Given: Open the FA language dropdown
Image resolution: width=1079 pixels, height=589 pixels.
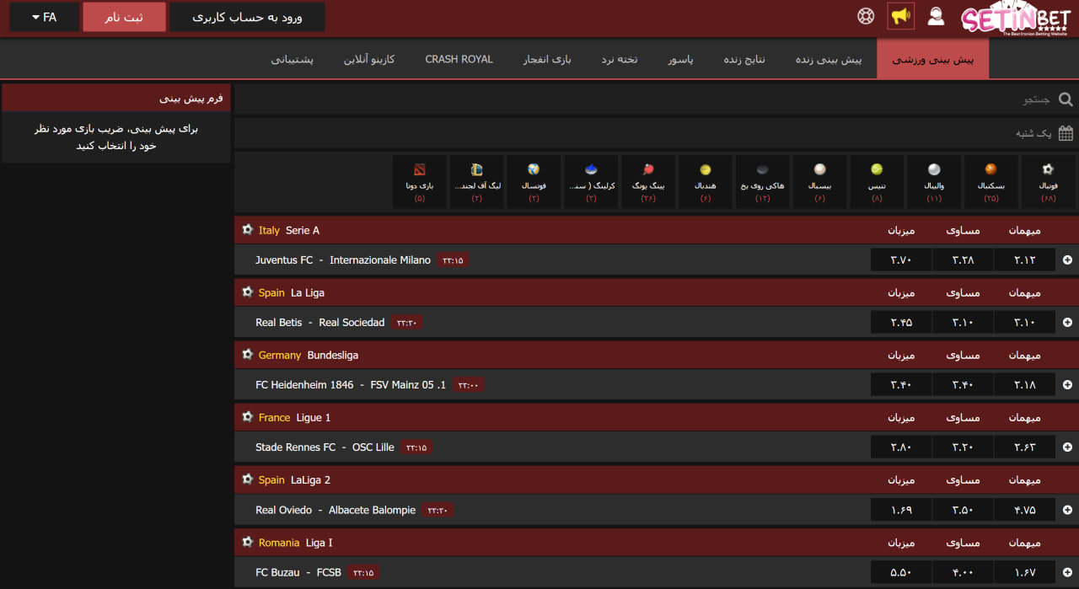Looking at the screenshot, I should [x=43, y=16].
